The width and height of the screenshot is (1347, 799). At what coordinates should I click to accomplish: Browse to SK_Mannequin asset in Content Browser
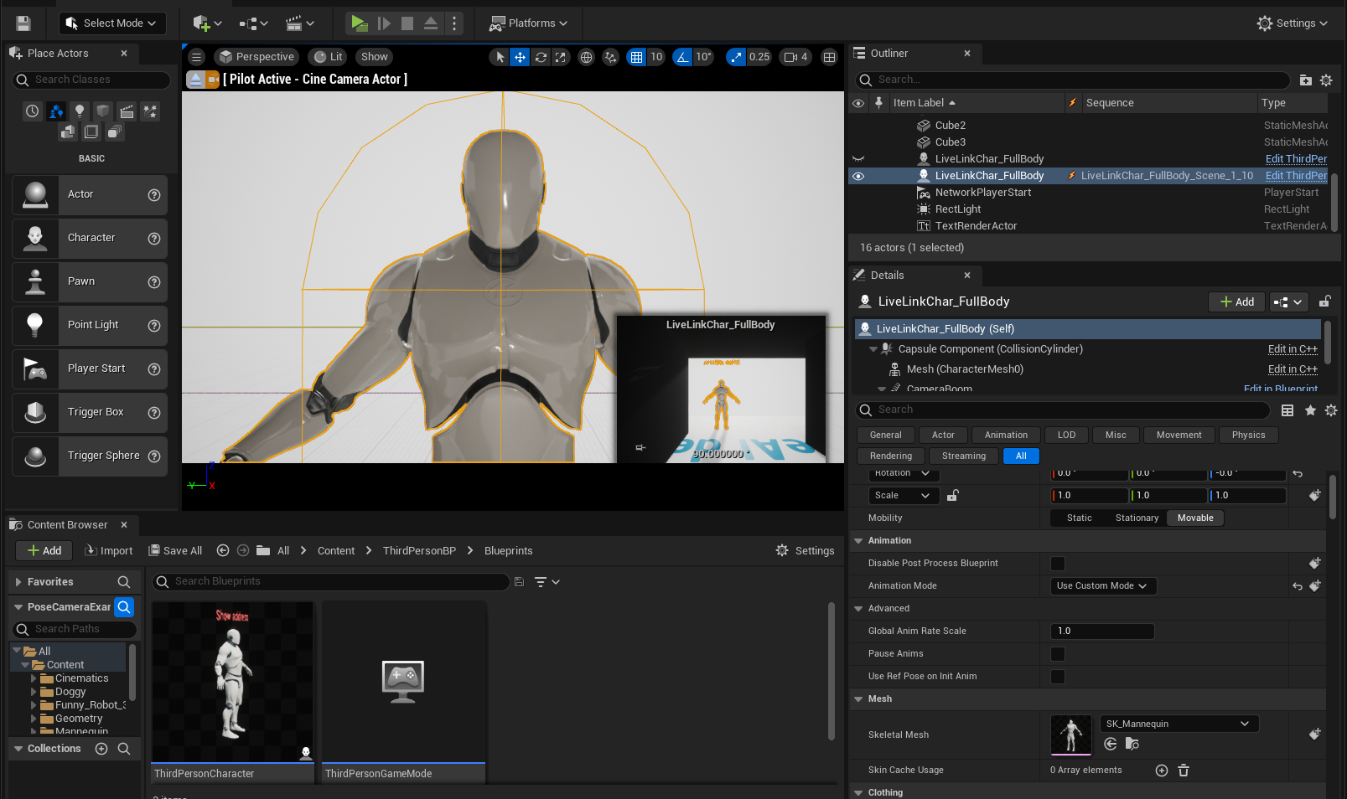[x=1132, y=744]
